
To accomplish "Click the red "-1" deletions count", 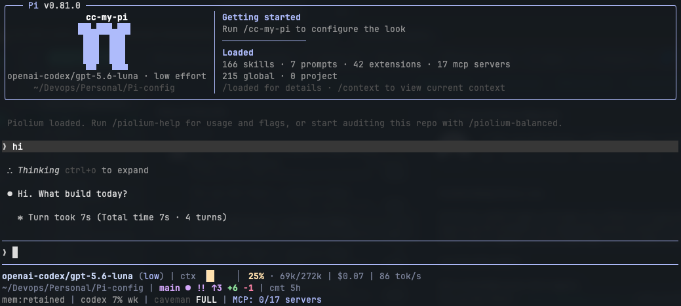I will coord(248,288).
